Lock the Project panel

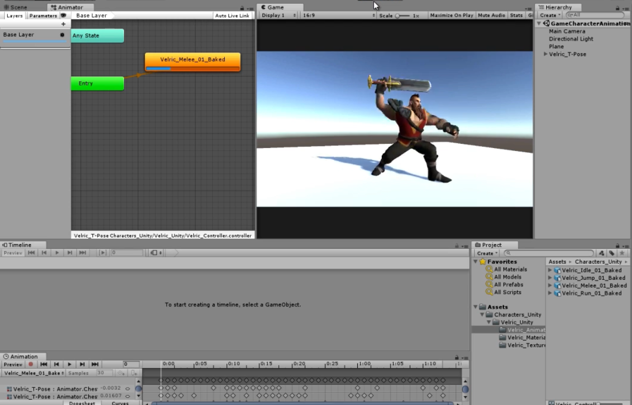point(618,246)
